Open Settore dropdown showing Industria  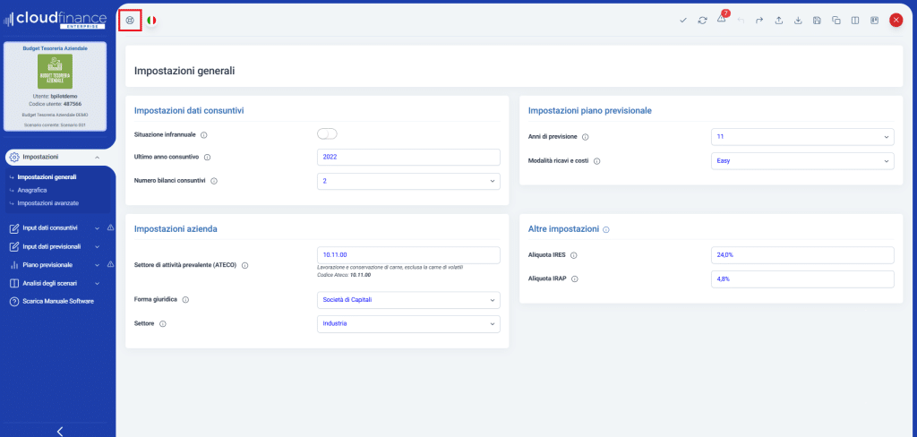408,323
